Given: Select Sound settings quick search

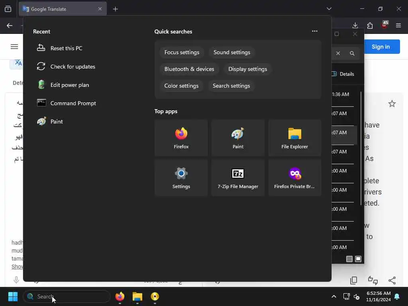Looking at the screenshot, I should [x=231, y=52].
